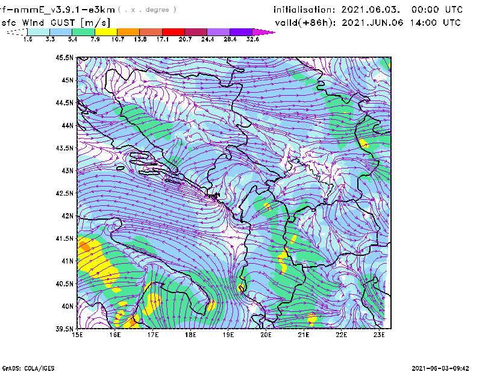This screenshot has height=372, width=482.
Task: Click the legend value 28.4
Action: [230, 39]
